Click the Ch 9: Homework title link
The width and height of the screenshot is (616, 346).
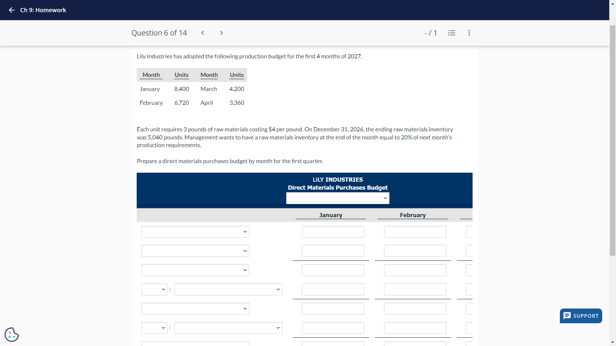pyautogui.click(x=43, y=10)
